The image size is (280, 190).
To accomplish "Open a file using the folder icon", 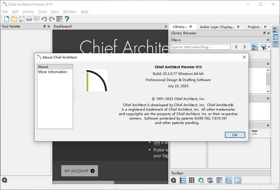I will 14,19.
